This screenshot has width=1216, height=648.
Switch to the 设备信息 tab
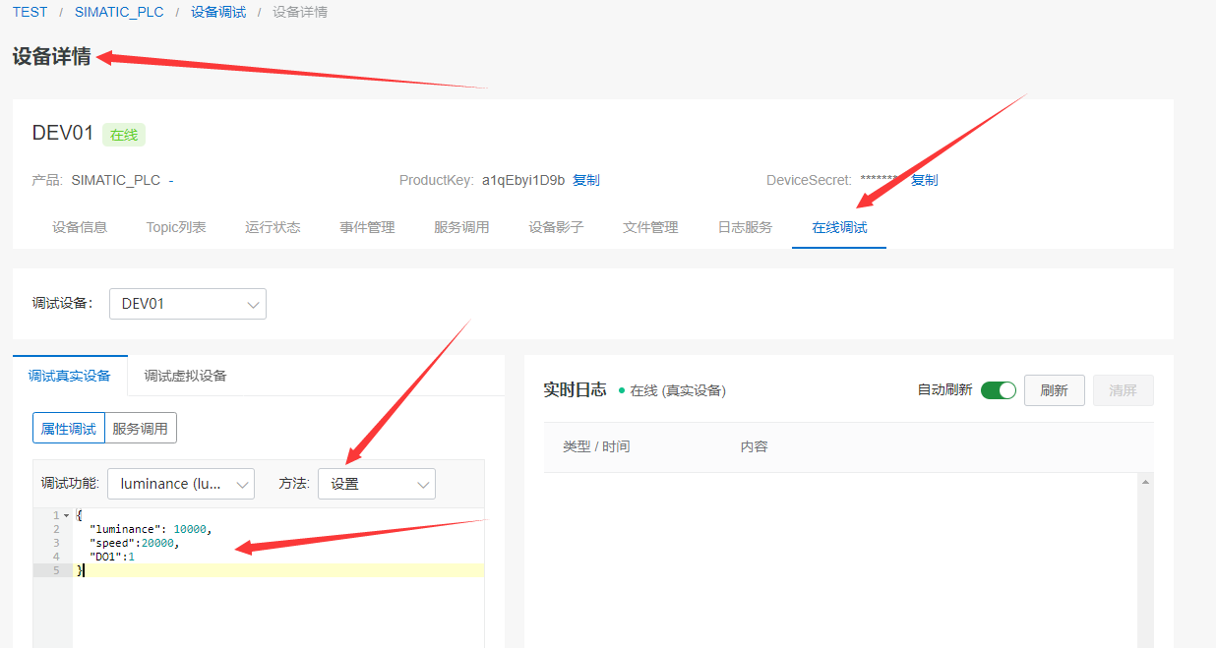tap(80, 227)
